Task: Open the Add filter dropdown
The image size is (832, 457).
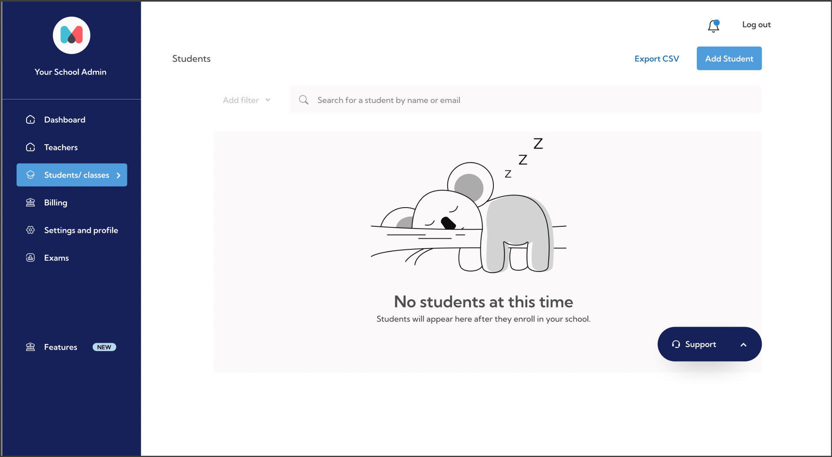Action: 246,100
